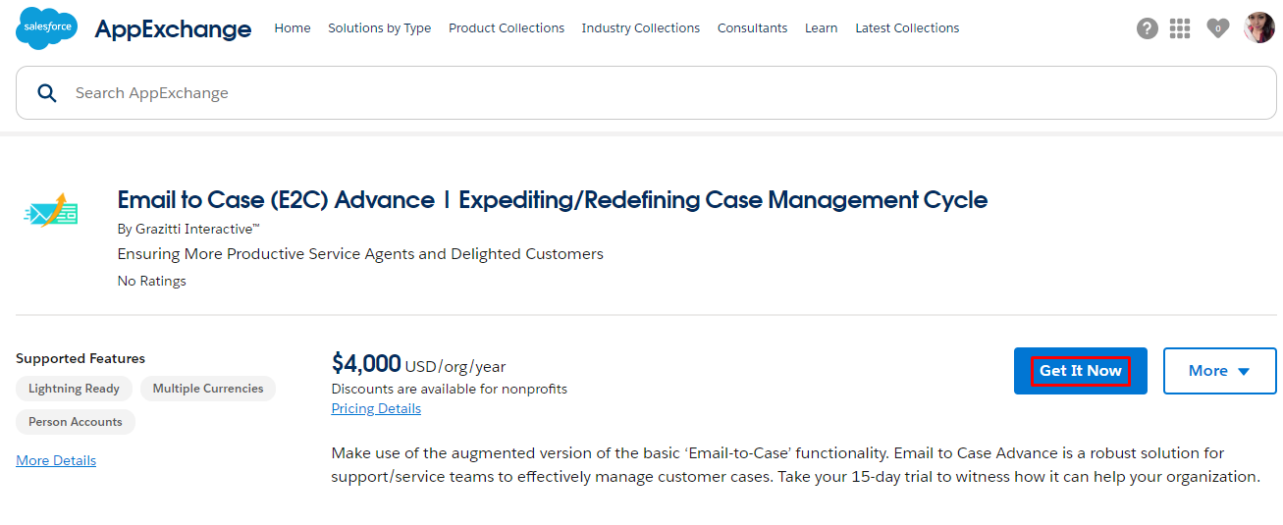Open the Product Collections menu
Image resolution: width=1283 pixels, height=525 pixels.
pos(507,28)
